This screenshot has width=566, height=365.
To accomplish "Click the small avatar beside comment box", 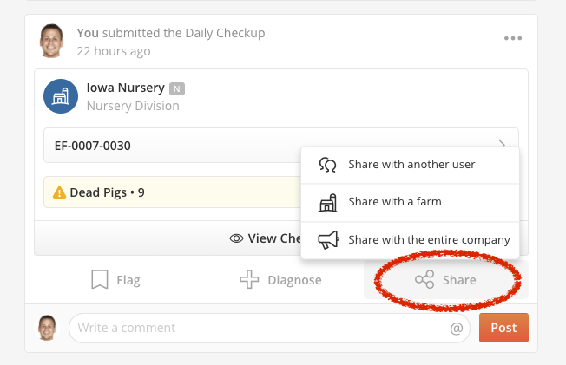I will 47,328.
